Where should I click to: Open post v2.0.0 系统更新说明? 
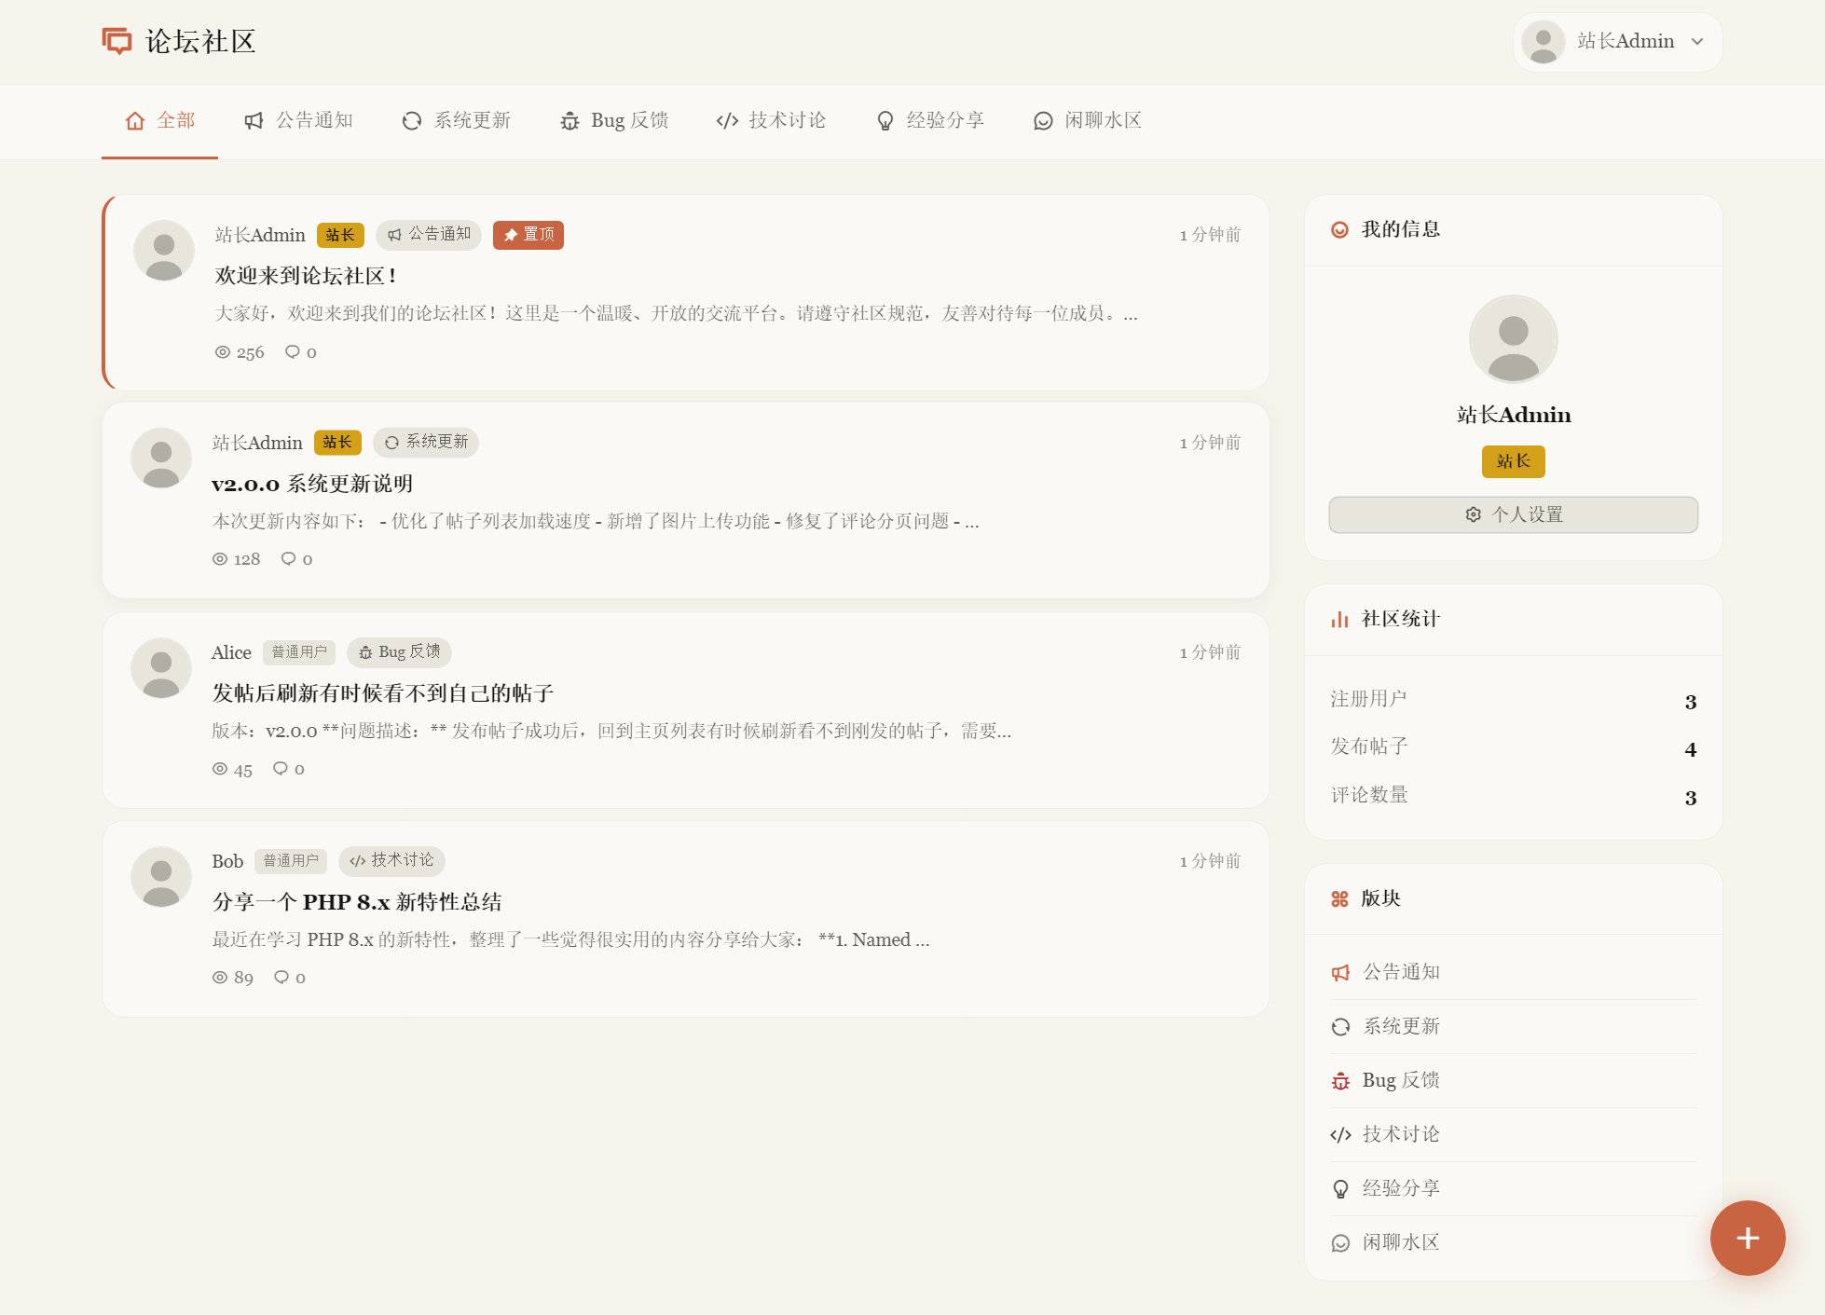point(312,484)
